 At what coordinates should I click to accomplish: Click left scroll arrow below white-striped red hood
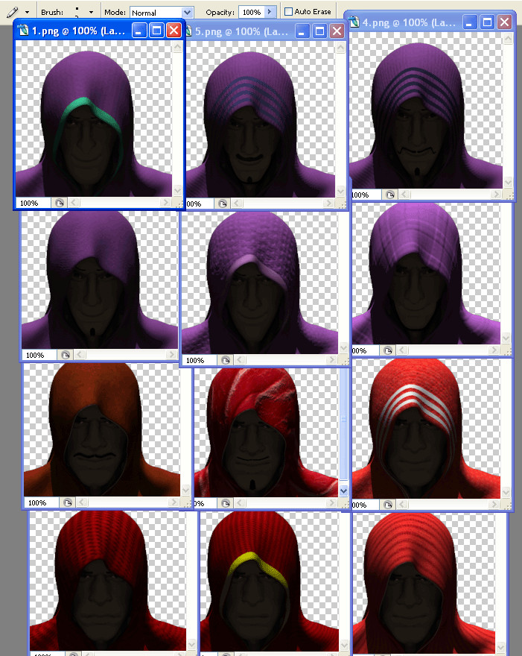coord(402,505)
